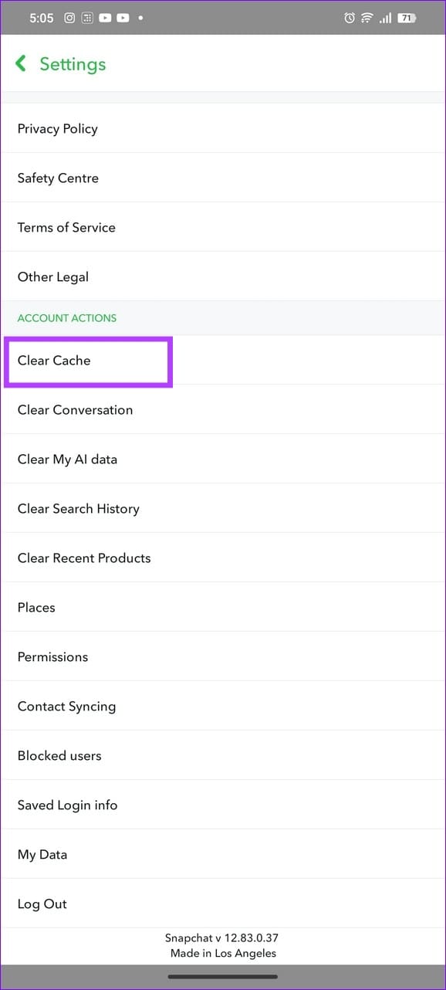The height and width of the screenshot is (990, 446).
Task: Select Clear Conversation
Action: pos(75,410)
